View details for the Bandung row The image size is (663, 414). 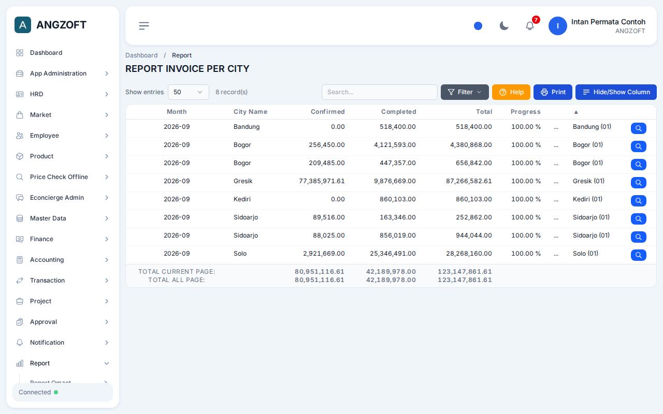tap(638, 128)
